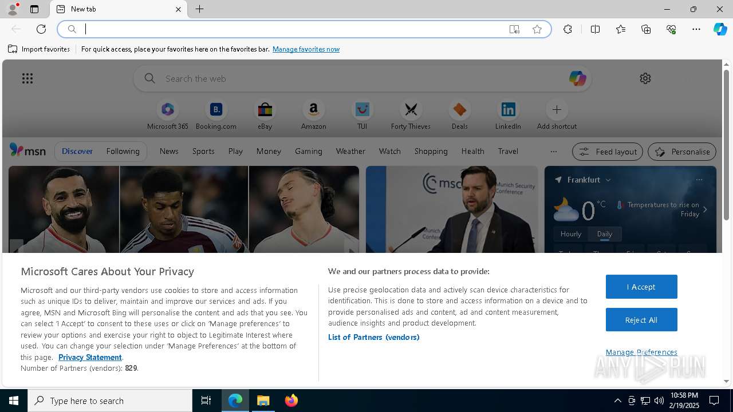Open Copilot sidebar icon
The image size is (733, 412).
point(720,29)
